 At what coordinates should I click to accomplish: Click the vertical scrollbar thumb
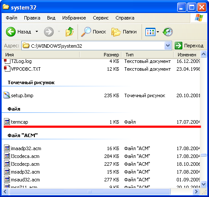tap(203, 155)
